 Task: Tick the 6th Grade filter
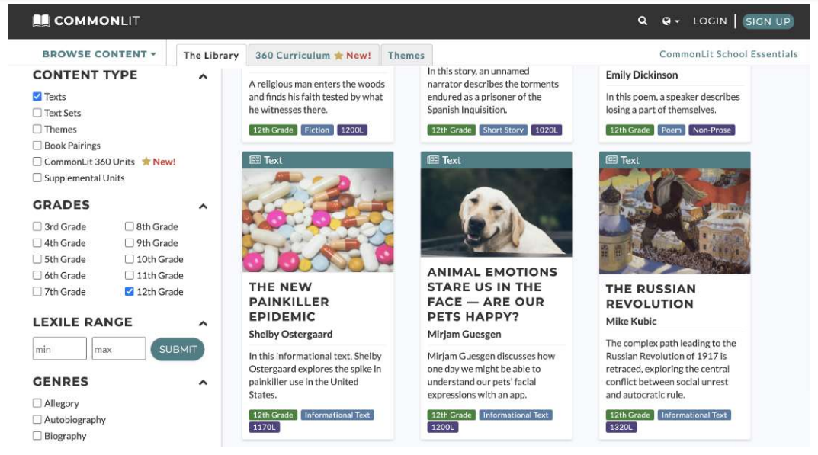click(x=37, y=275)
